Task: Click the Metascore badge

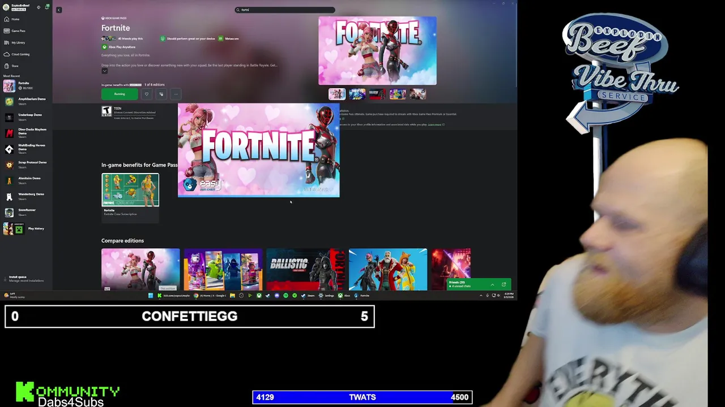Action: (228, 38)
